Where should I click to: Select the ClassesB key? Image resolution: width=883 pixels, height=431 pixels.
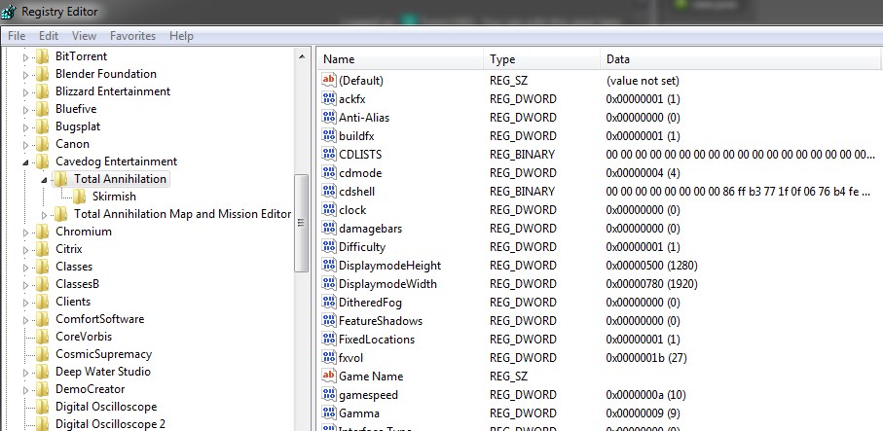click(x=77, y=283)
